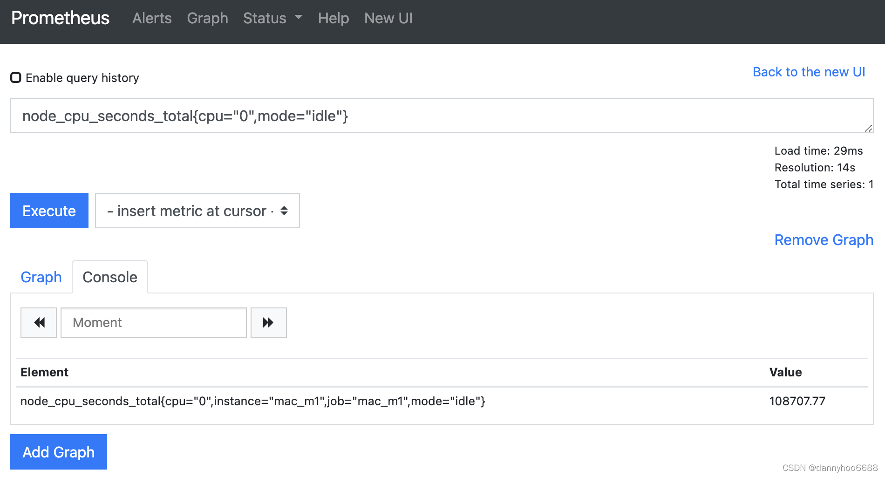Viewport: 885px width, 477px height.
Task: Open the insert metric at cursor dropdown
Action: 197,211
